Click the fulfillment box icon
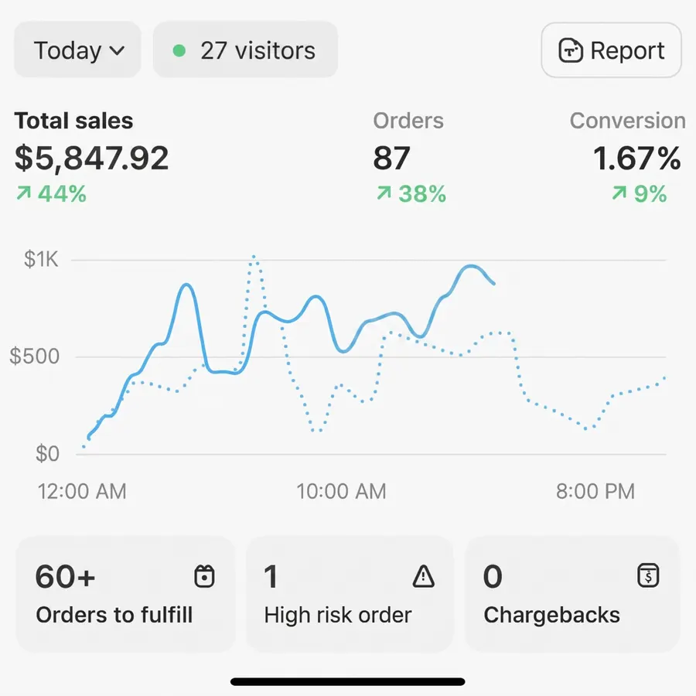This screenshot has height=696, width=696. click(x=204, y=576)
